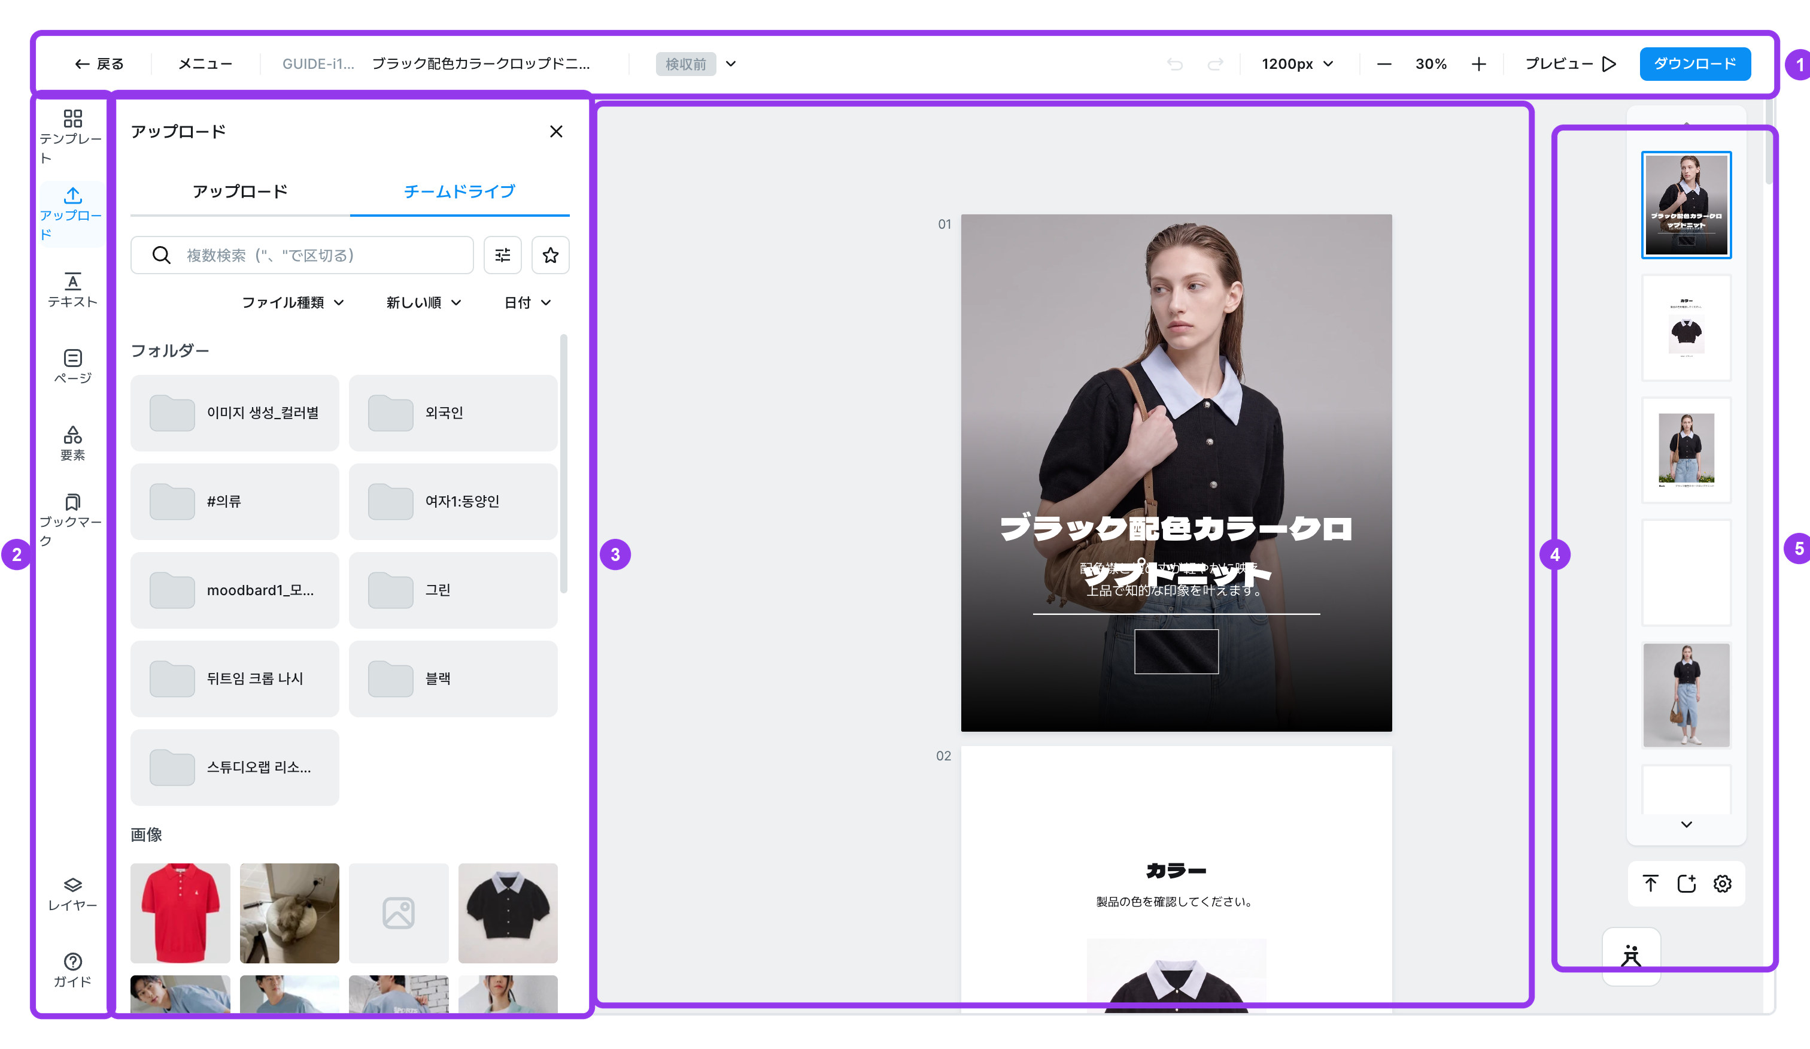Click the scroll-to-top arrow icon

tap(1651, 883)
